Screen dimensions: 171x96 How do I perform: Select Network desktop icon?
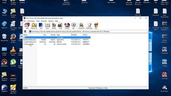4,25
